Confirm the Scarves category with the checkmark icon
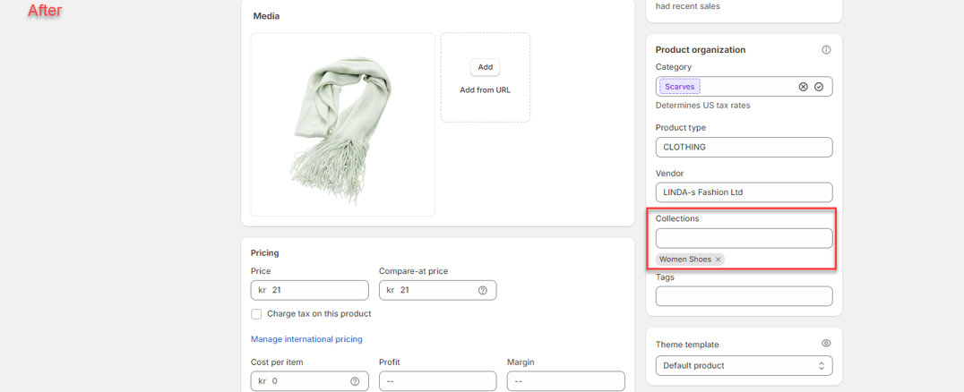 click(819, 87)
